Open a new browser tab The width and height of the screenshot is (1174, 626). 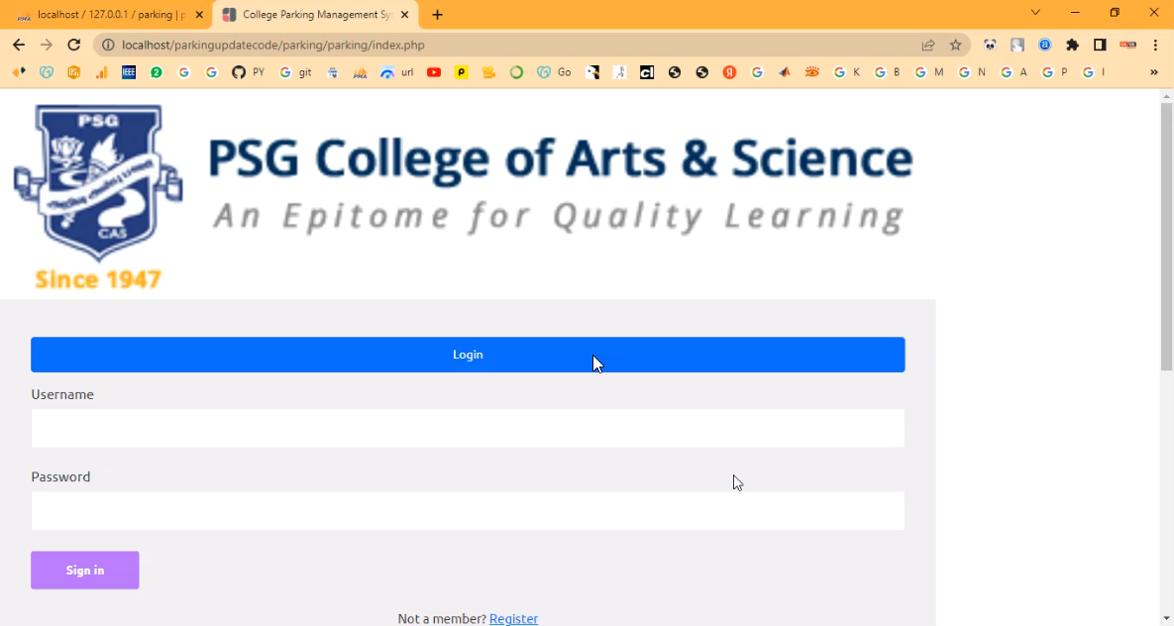tap(438, 15)
